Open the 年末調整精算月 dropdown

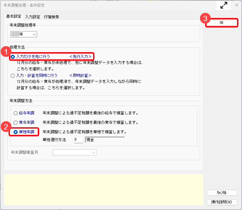tap(74, 152)
